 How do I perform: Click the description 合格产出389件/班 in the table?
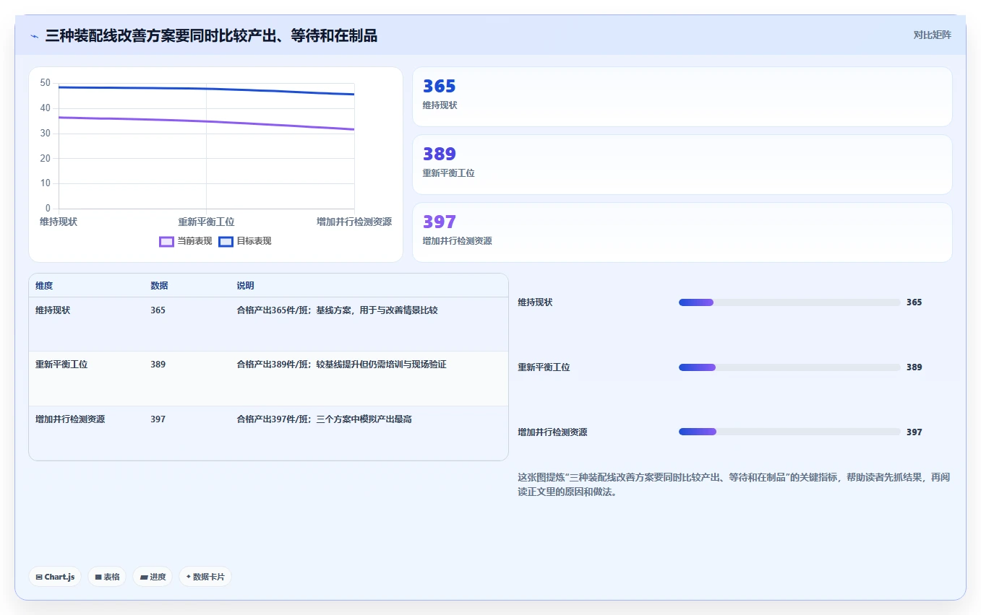[x=341, y=365]
